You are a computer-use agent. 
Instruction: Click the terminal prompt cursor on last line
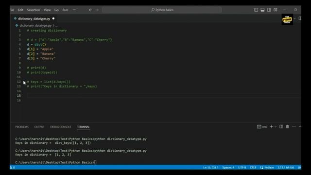(95, 162)
